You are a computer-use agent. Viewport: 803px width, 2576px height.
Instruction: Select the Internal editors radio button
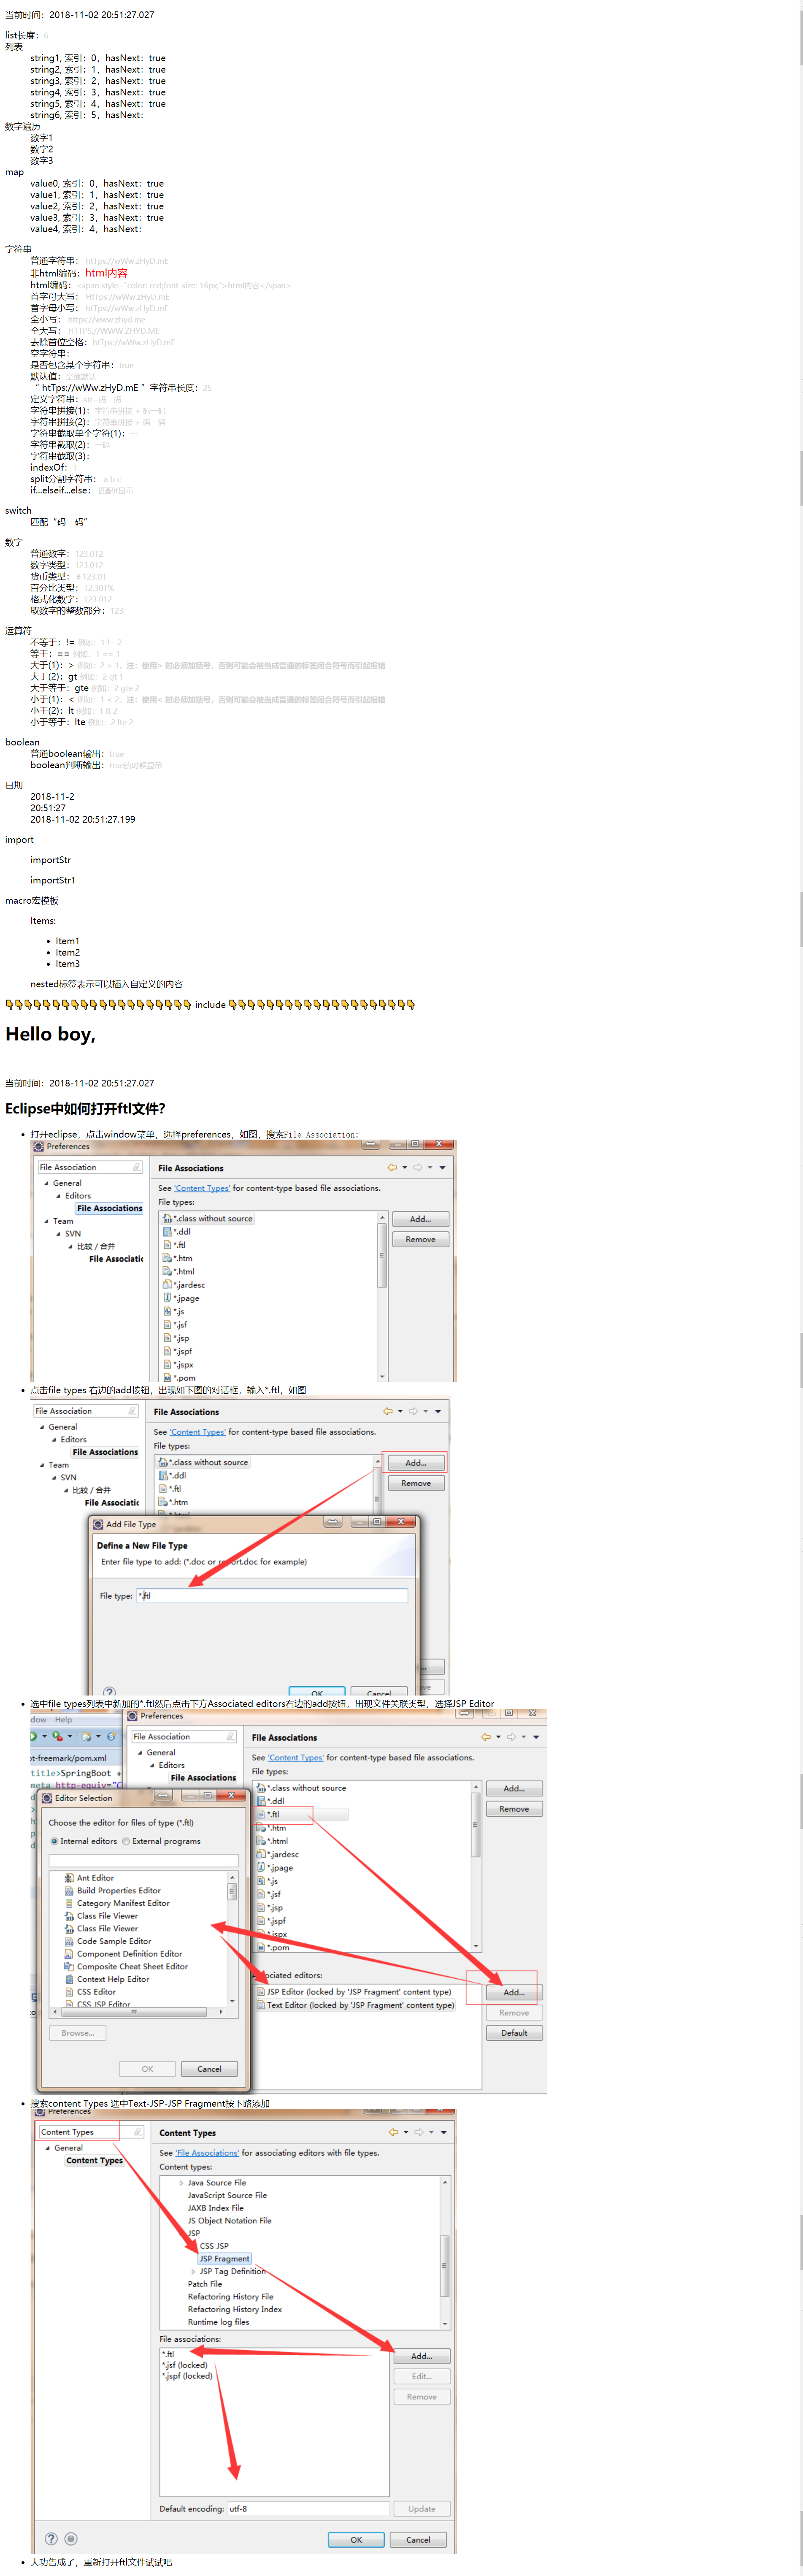(54, 1841)
